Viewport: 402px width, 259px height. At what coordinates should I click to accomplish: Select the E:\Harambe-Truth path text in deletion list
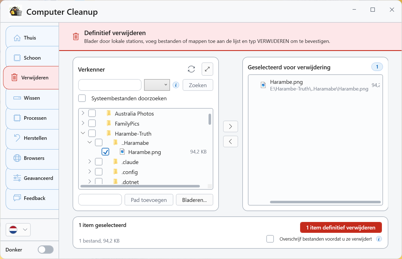[x=319, y=89]
